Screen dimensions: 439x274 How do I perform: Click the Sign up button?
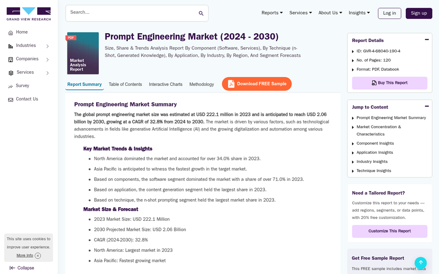tap(419, 13)
